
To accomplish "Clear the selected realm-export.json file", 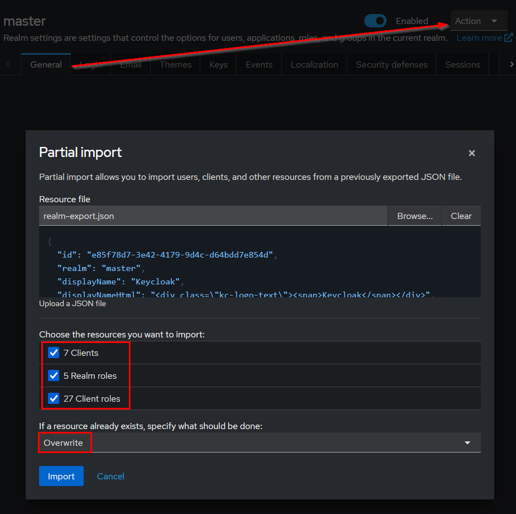I will point(461,216).
